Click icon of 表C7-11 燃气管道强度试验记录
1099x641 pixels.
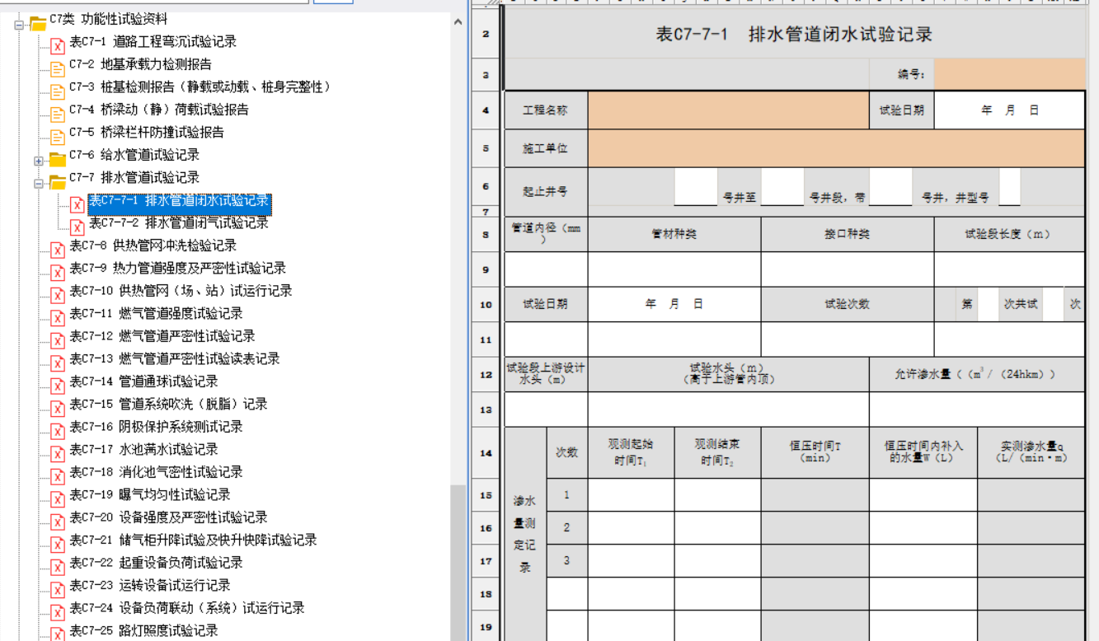[x=58, y=317]
